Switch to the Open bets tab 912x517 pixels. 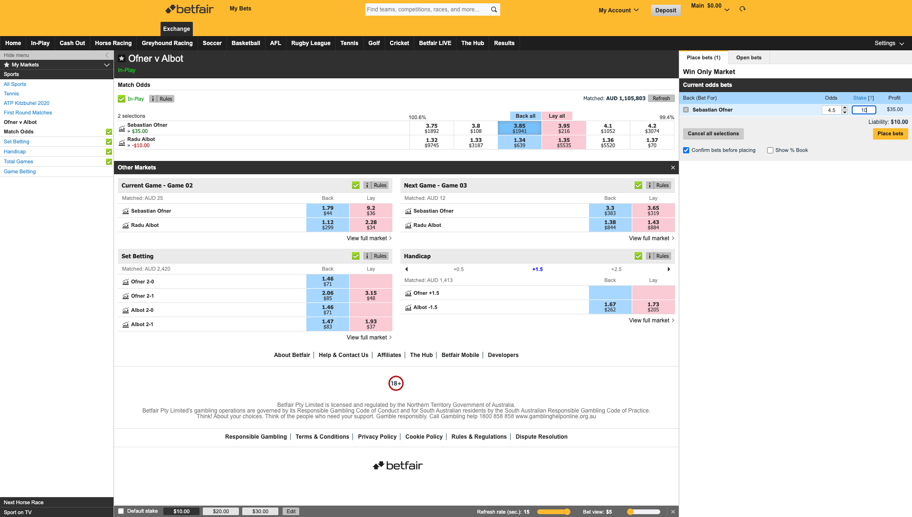pos(749,57)
